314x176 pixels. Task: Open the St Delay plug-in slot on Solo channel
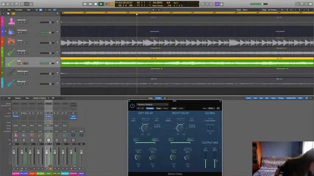pyautogui.click(x=49, y=116)
